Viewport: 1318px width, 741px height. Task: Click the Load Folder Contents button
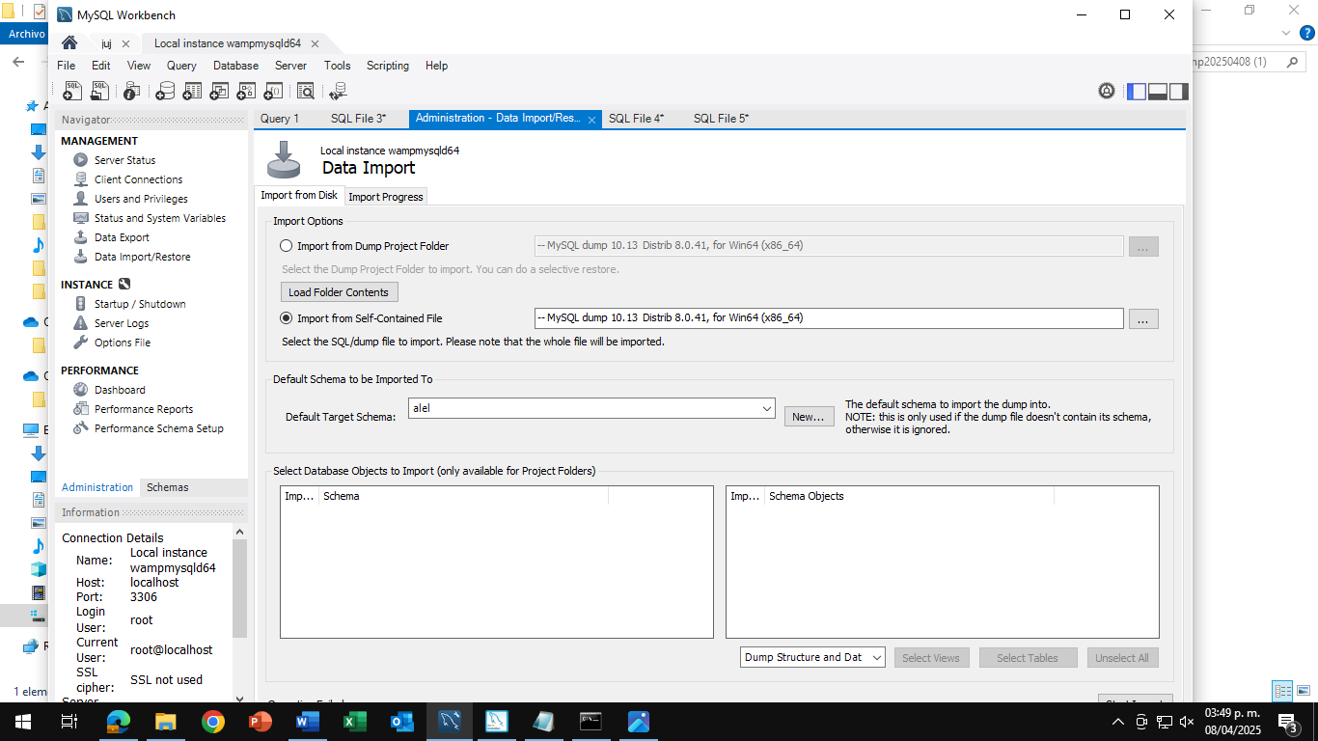pyautogui.click(x=339, y=292)
